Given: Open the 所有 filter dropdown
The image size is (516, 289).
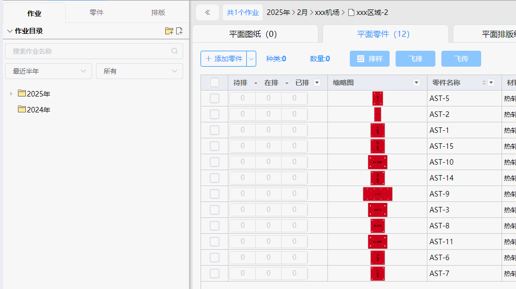Looking at the screenshot, I should point(139,71).
